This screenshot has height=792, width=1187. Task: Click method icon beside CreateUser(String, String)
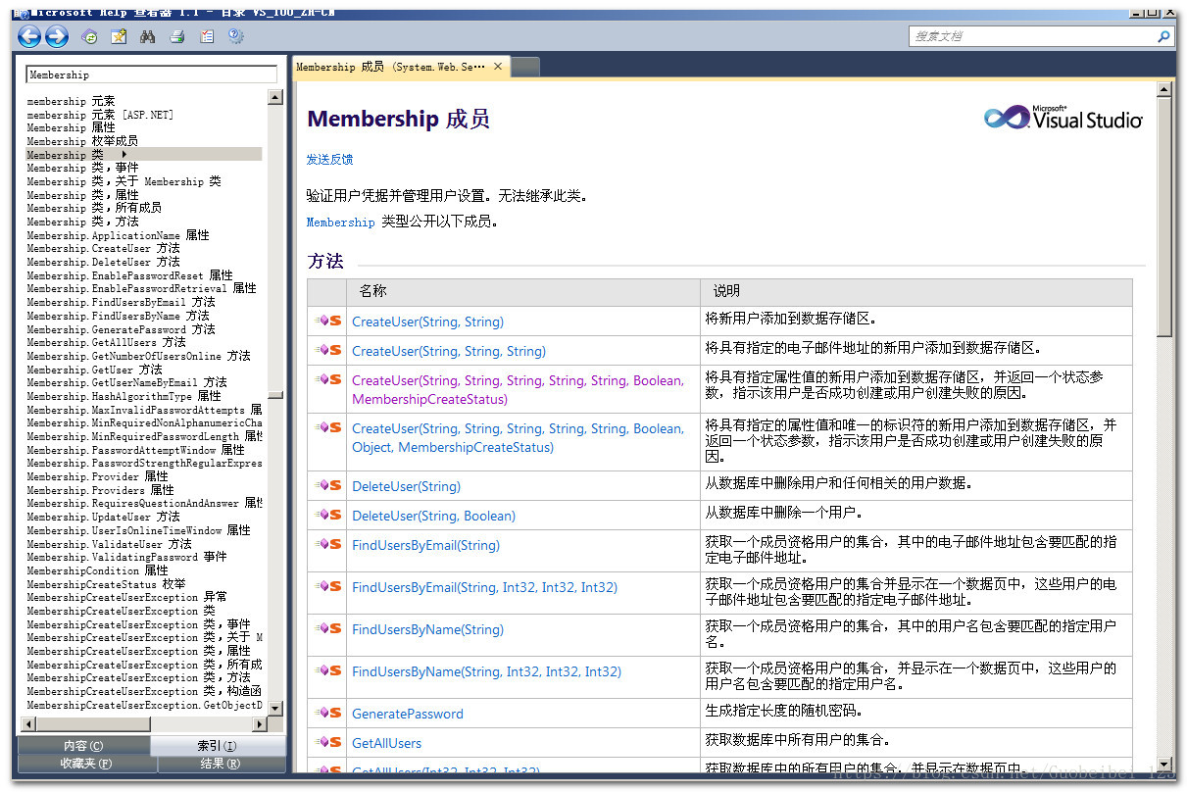pos(328,321)
